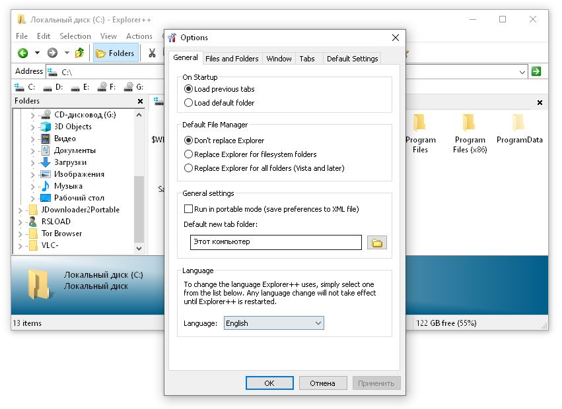Open the Language dropdown
The height and width of the screenshot is (409, 562).
(274, 323)
